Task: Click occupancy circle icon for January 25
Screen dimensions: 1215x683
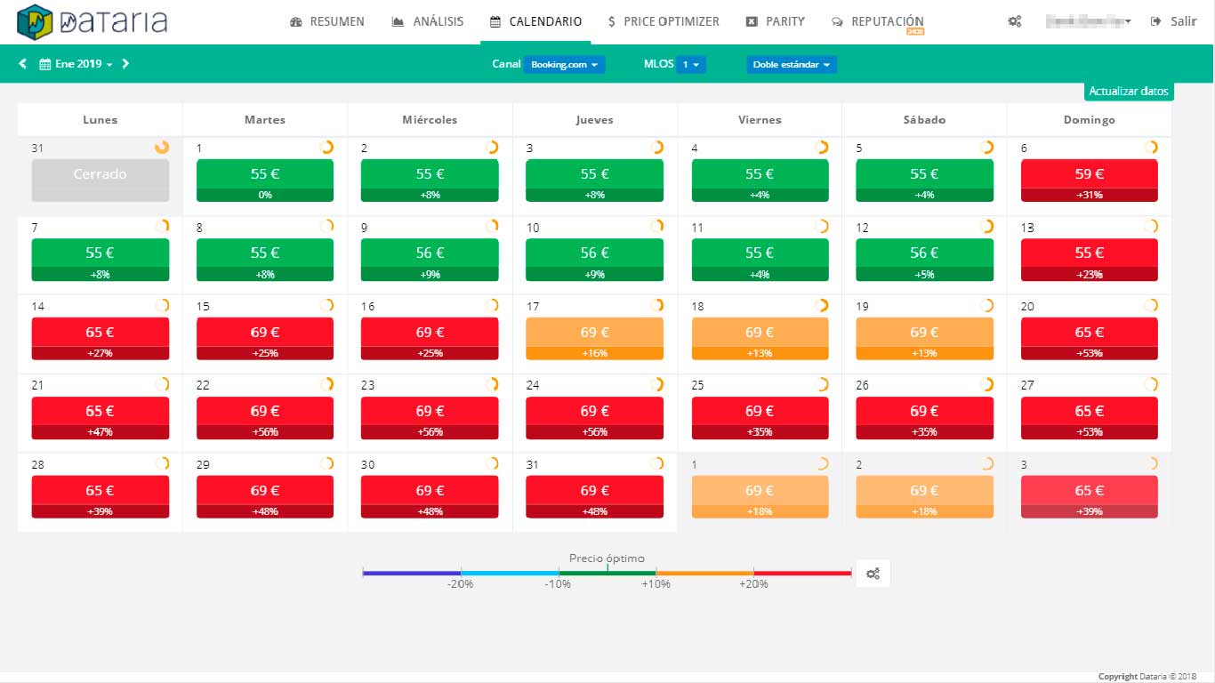Action: [822, 384]
